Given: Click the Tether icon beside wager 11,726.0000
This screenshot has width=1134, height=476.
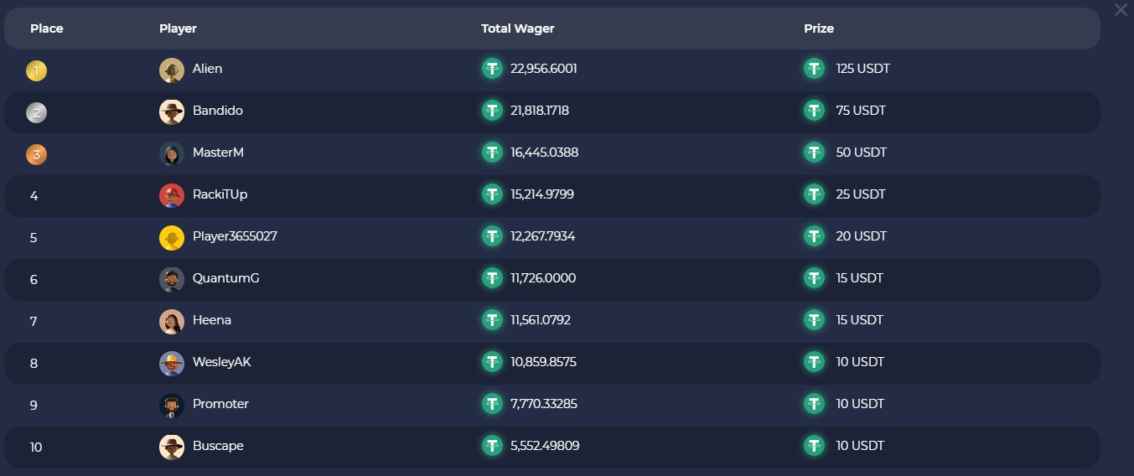Looking at the screenshot, I should 492,278.
